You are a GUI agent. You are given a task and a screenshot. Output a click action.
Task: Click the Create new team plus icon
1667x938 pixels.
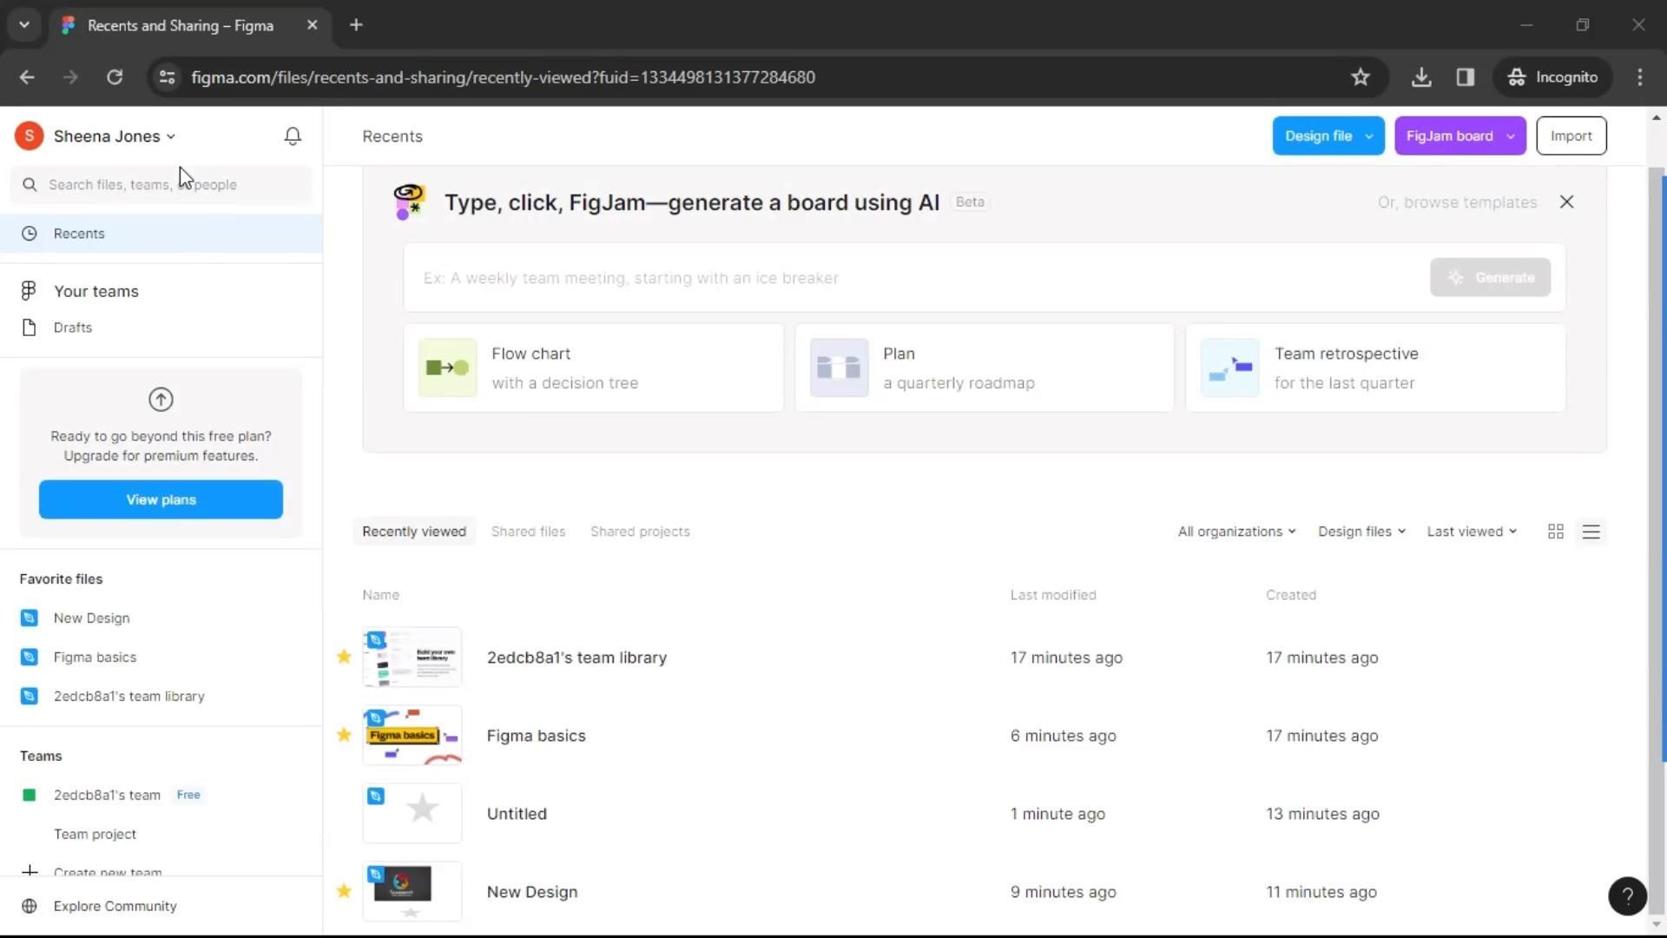[30, 871]
